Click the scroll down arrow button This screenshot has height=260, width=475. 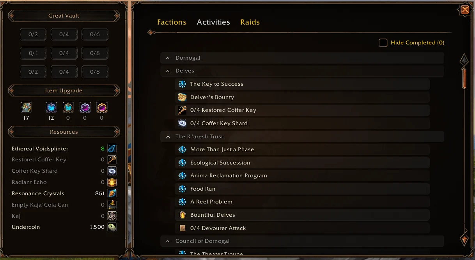[464, 239]
